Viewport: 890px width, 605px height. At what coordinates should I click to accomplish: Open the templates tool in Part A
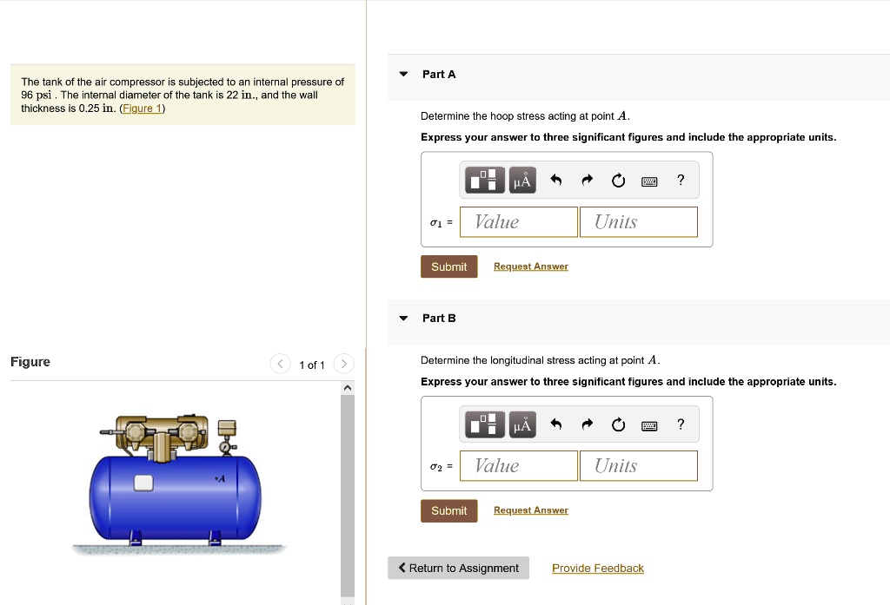pyautogui.click(x=485, y=181)
